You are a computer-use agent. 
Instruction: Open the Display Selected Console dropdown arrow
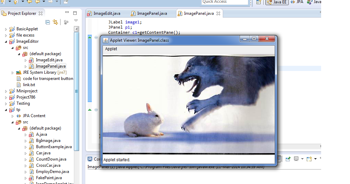pos(302,159)
